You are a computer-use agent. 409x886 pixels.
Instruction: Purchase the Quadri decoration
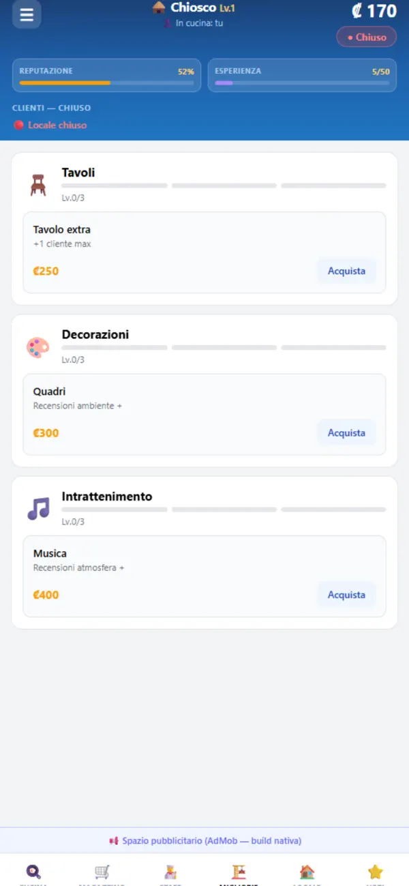pyautogui.click(x=346, y=432)
